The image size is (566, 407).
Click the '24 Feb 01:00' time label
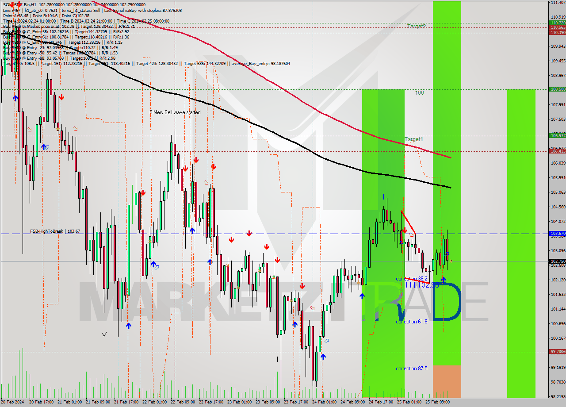pyautogui.click(x=324, y=402)
